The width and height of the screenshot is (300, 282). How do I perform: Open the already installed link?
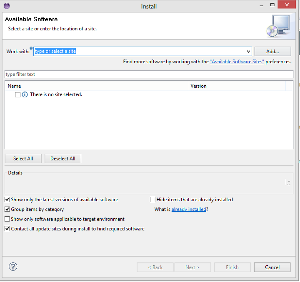(189, 209)
